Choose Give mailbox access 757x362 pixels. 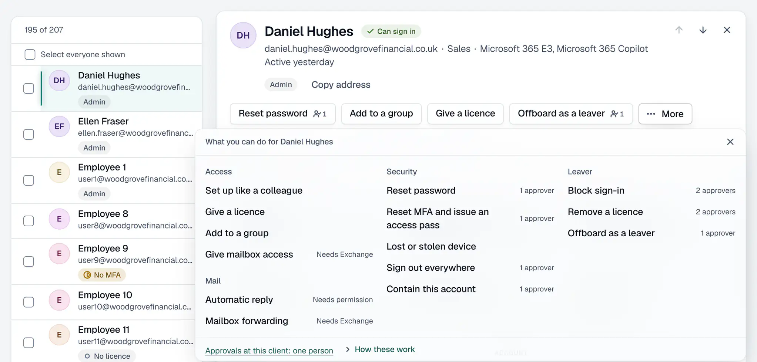coord(249,254)
